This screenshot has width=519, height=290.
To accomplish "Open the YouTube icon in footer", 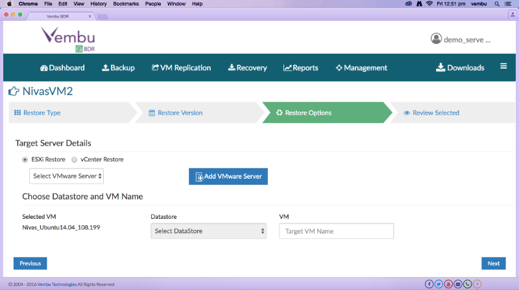I will pyautogui.click(x=448, y=284).
